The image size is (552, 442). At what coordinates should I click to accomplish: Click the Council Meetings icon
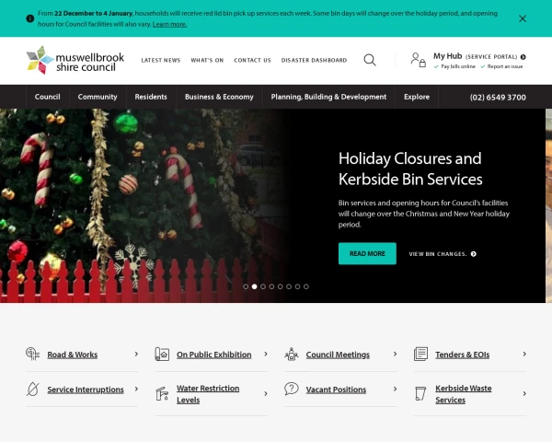click(291, 354)
